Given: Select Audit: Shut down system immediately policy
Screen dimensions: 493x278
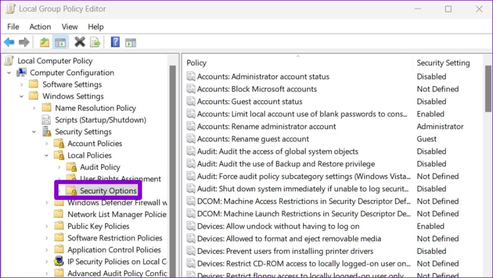Looking at the screenshot, I should point(303,189).
